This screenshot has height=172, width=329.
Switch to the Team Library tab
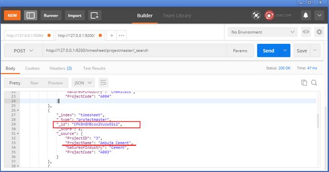coord(177,16)
